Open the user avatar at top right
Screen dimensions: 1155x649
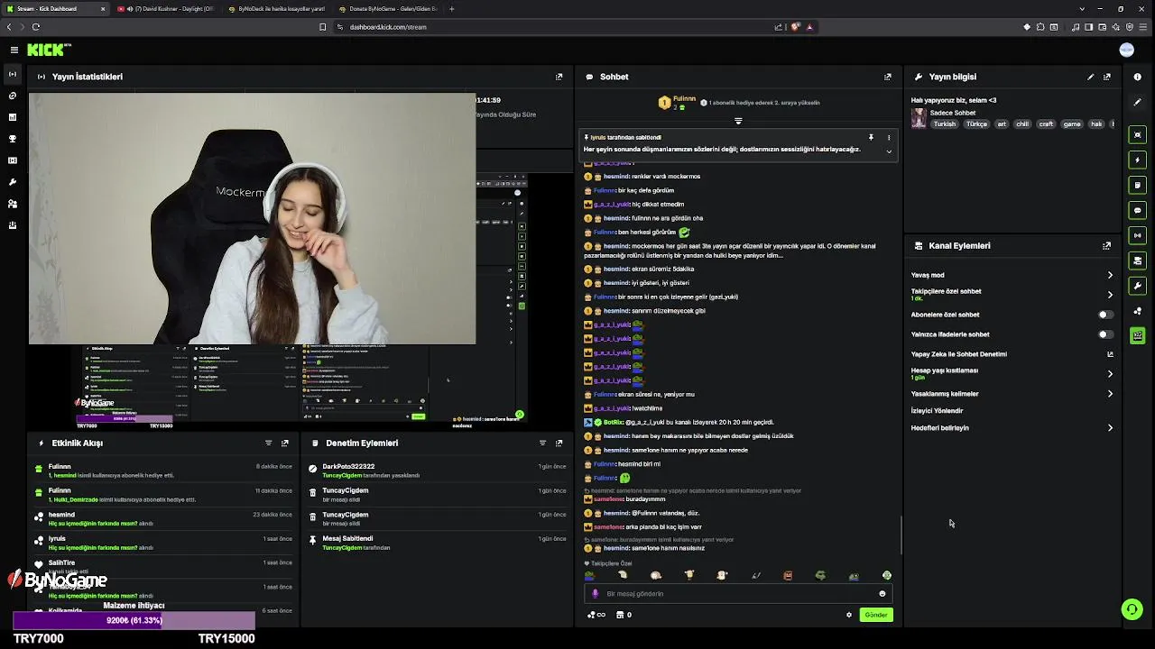click(1126, 50)
